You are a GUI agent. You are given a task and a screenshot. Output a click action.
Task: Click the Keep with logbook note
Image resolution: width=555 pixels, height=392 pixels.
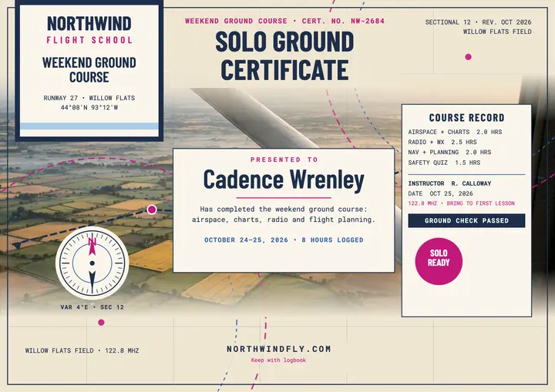click(278, 360)
